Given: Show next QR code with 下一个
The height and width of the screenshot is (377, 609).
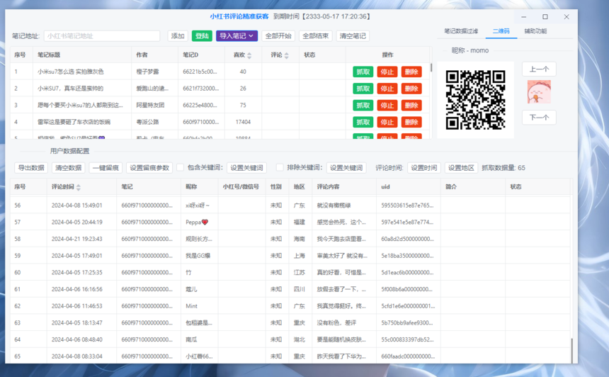Looking at the screenshot, I should click(539, 118).
